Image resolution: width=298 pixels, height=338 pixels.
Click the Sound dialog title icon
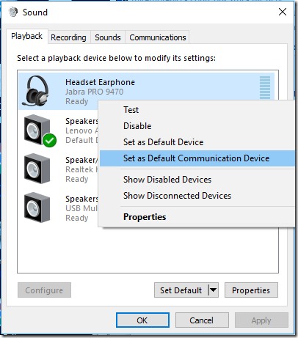pyautogui.click(x=13, y=12)
